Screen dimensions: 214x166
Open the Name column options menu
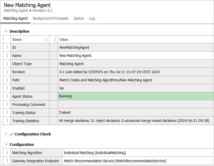pyautogui.click(x=46, y=40)
